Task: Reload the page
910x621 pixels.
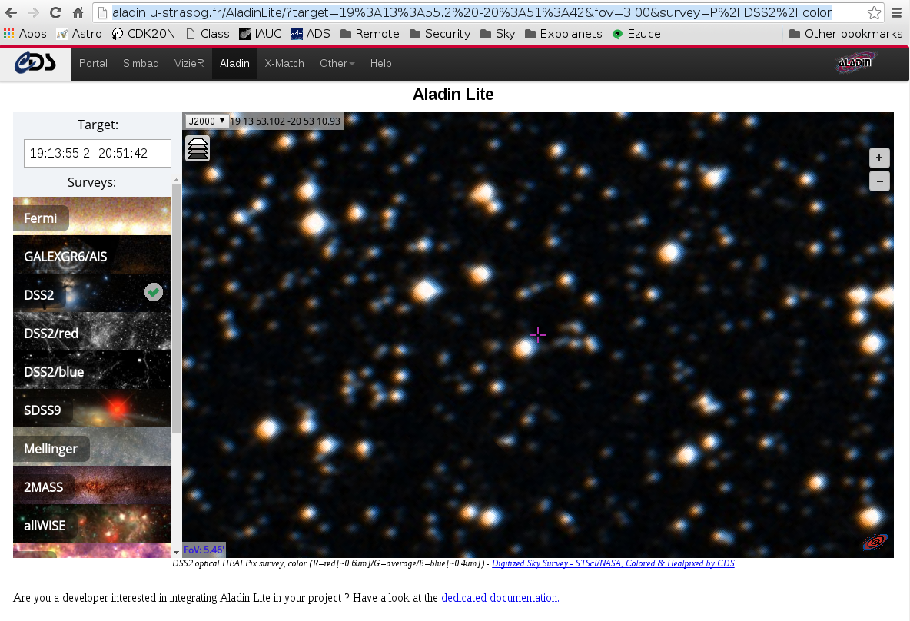Action: click(55, 12)
